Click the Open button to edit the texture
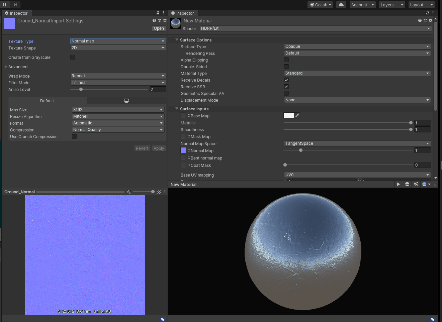This screenshot has height=322, width=442. click(159, 28)
